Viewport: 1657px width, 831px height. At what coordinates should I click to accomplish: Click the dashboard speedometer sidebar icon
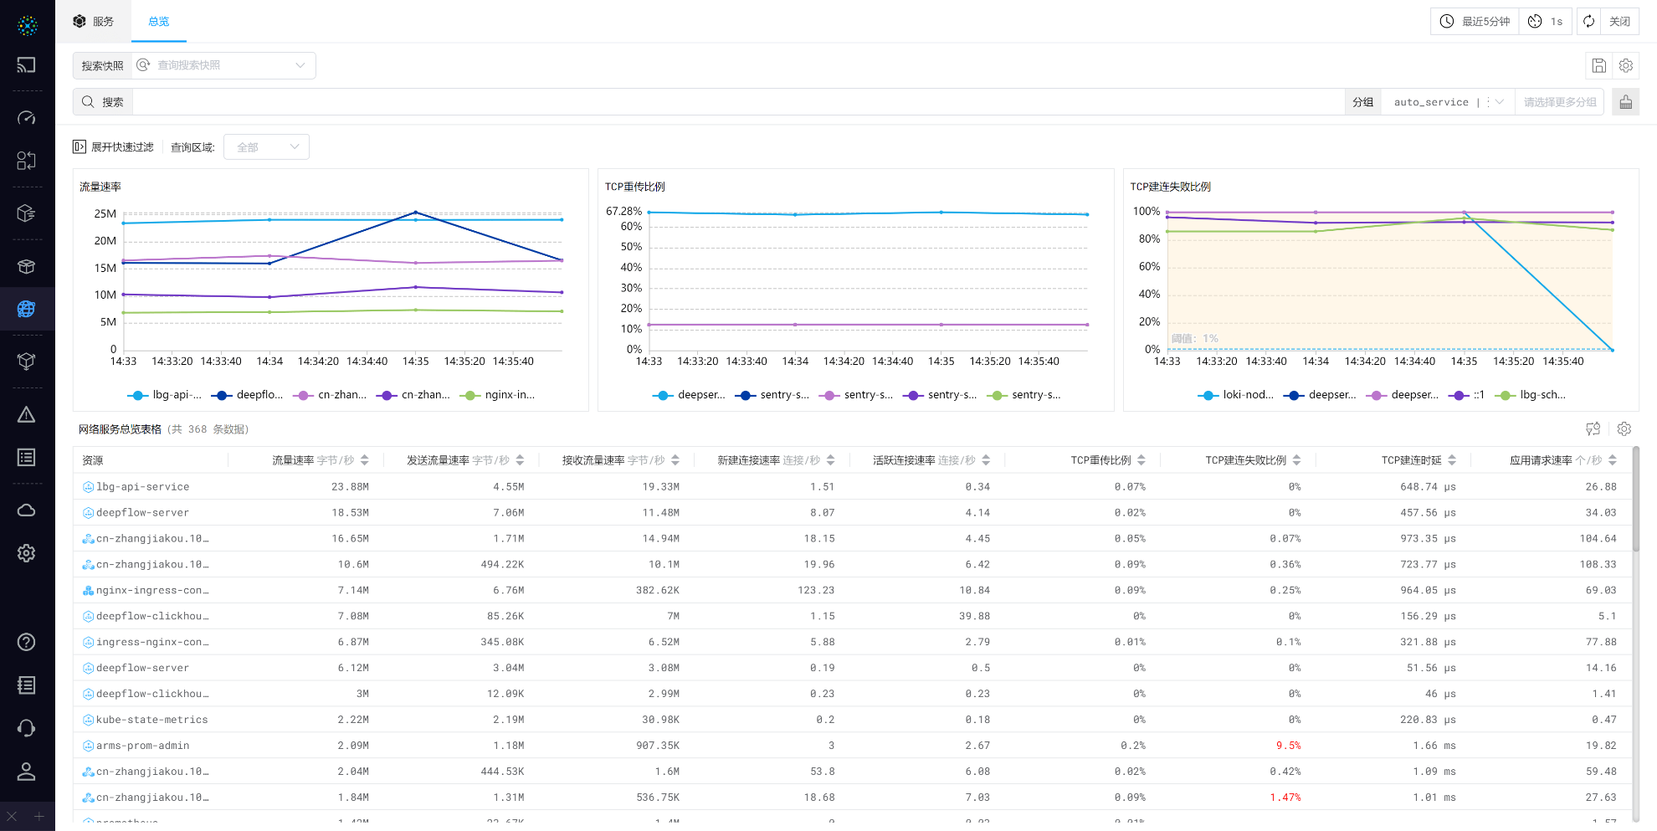(x=27, y=118)
